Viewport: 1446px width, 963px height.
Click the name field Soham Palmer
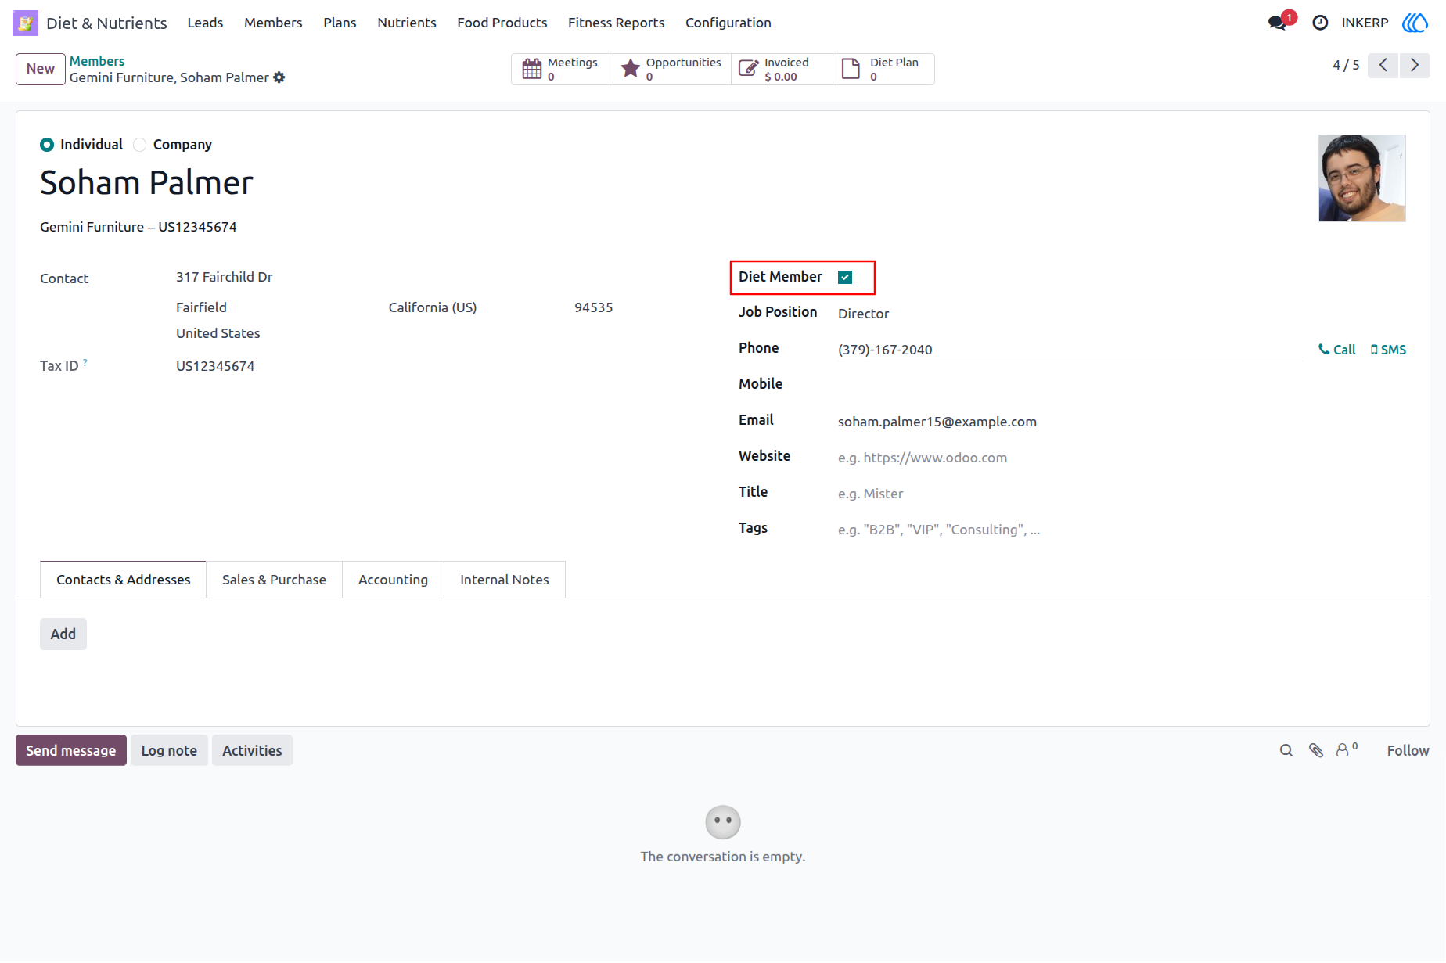tap(146, 183)
